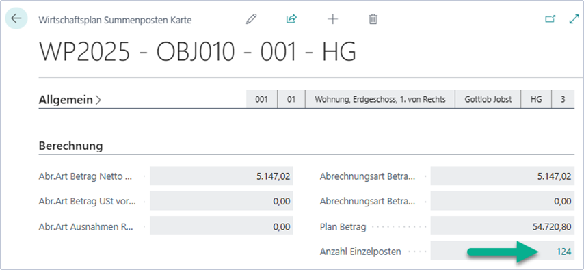Click the Berechnung section heading
This screenshot has height=270, width=584.
(x=70, y=146)
